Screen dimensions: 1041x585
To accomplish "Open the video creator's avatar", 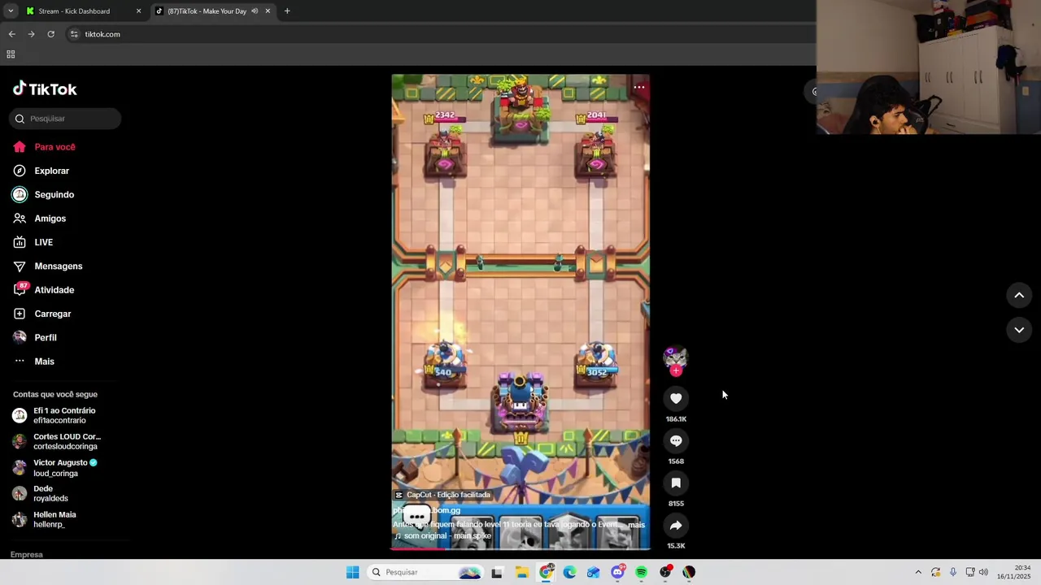I will coord(675,357).
